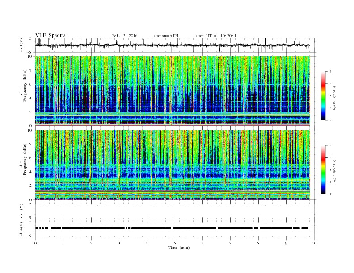Click the ch.2 colorbar's "log(PSD)(V²/Hz)" label

tap(334, 172)
